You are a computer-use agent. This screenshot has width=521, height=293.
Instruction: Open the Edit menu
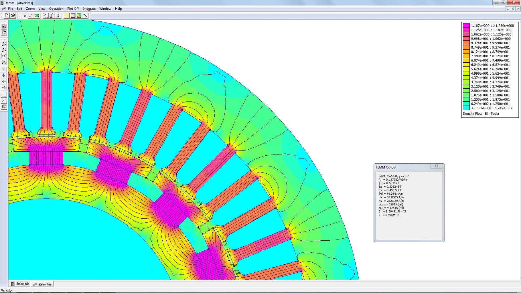pyautogui.click(x=19, y=9)
